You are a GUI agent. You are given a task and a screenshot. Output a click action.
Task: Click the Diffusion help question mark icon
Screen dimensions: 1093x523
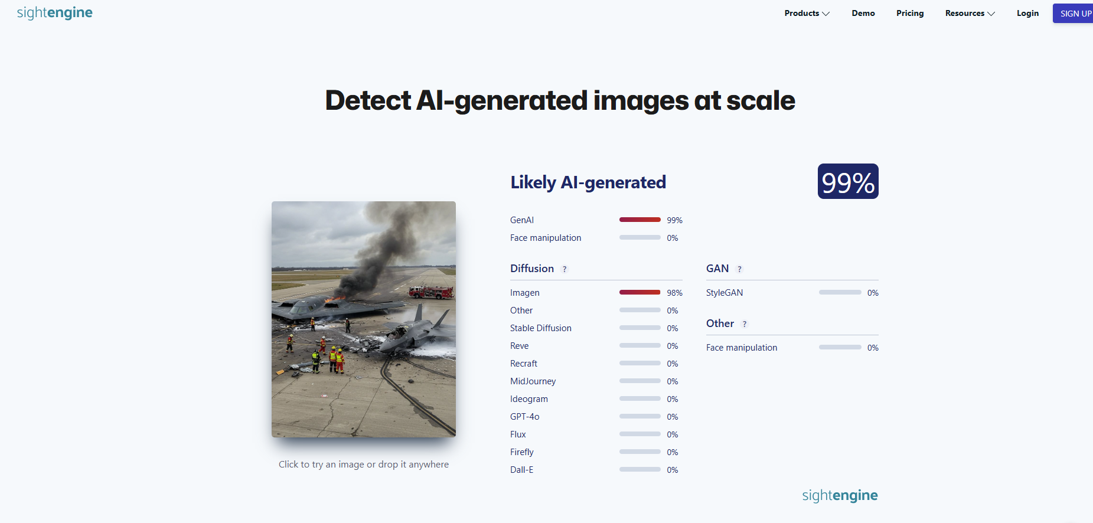tap(565, 269)
